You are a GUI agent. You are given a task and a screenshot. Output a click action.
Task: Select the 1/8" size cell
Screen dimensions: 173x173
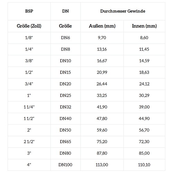click(29, 38)
